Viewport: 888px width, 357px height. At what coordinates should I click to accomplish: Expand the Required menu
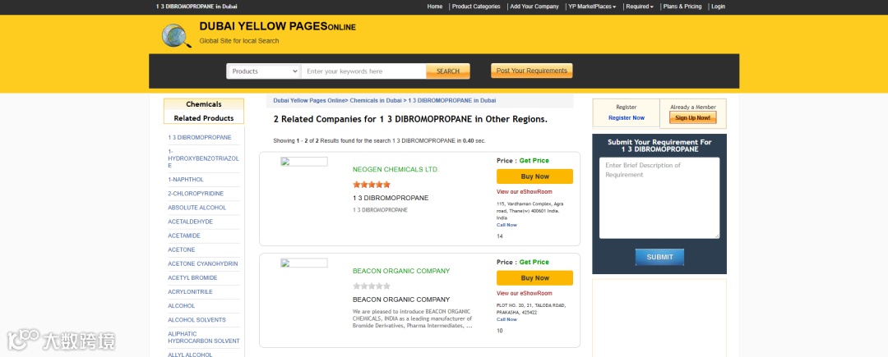pos(640,7)
